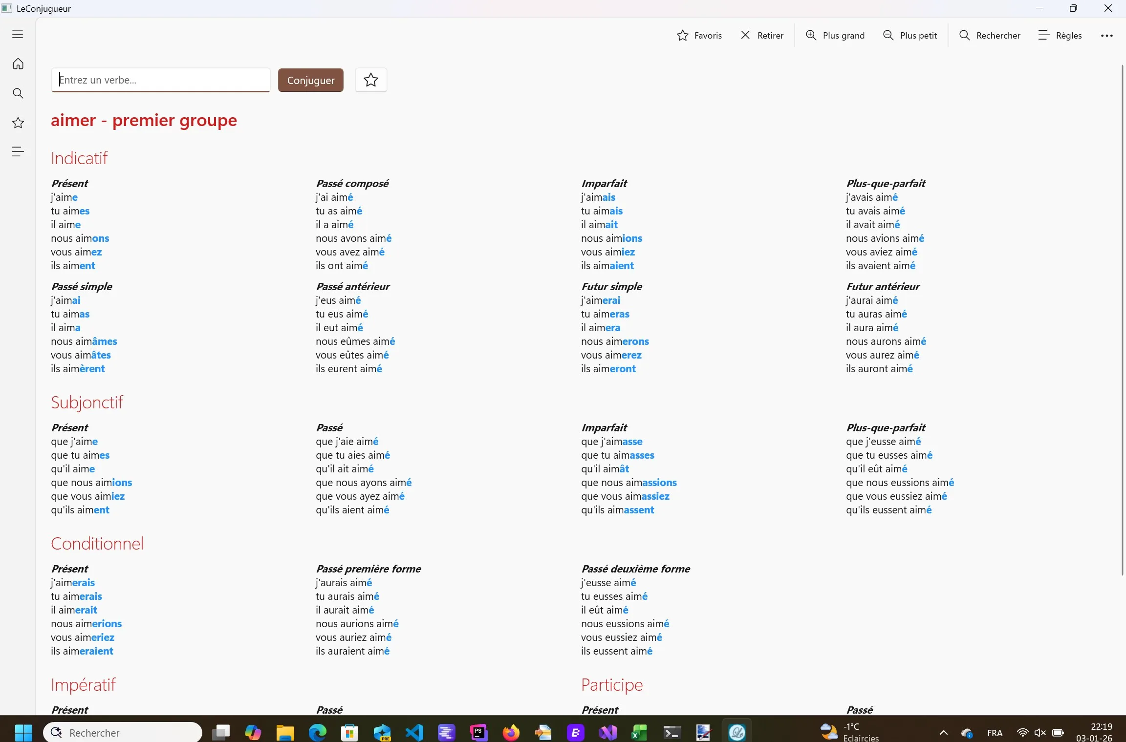Open Visual Studio from the taskbar

(608, 732)
